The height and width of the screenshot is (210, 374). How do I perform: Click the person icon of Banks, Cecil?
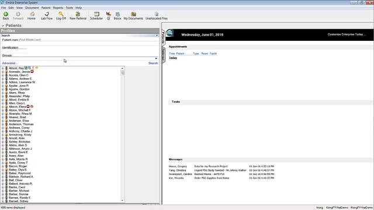pyautogui.click(x=6, y=187)
